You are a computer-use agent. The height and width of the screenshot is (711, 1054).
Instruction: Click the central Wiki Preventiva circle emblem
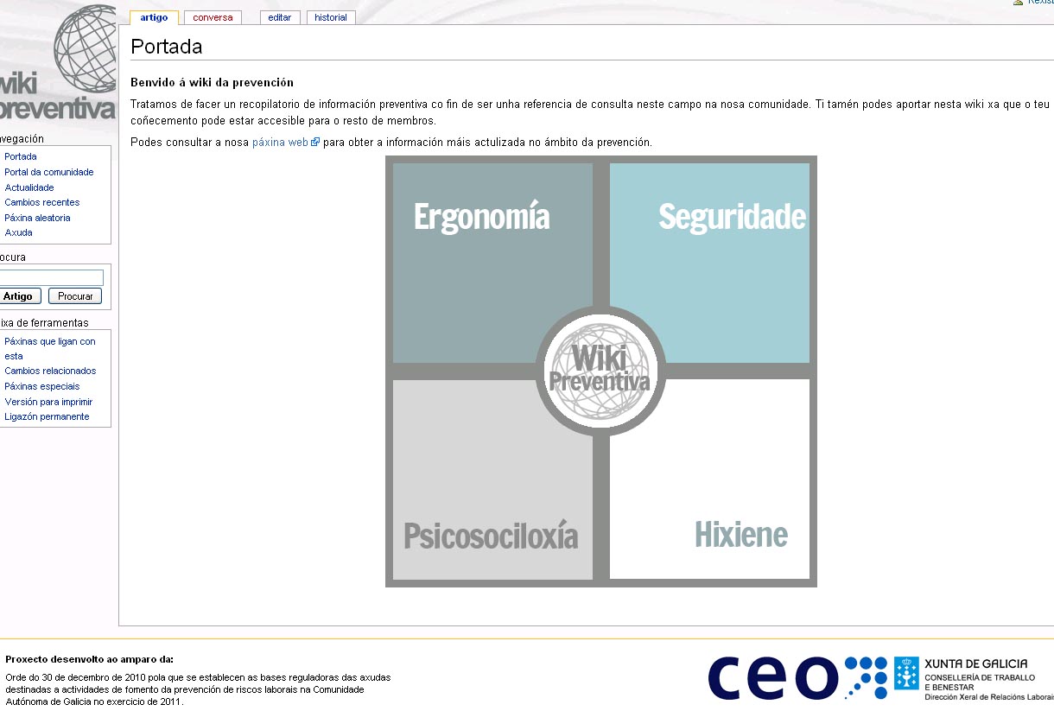(600, 371)
